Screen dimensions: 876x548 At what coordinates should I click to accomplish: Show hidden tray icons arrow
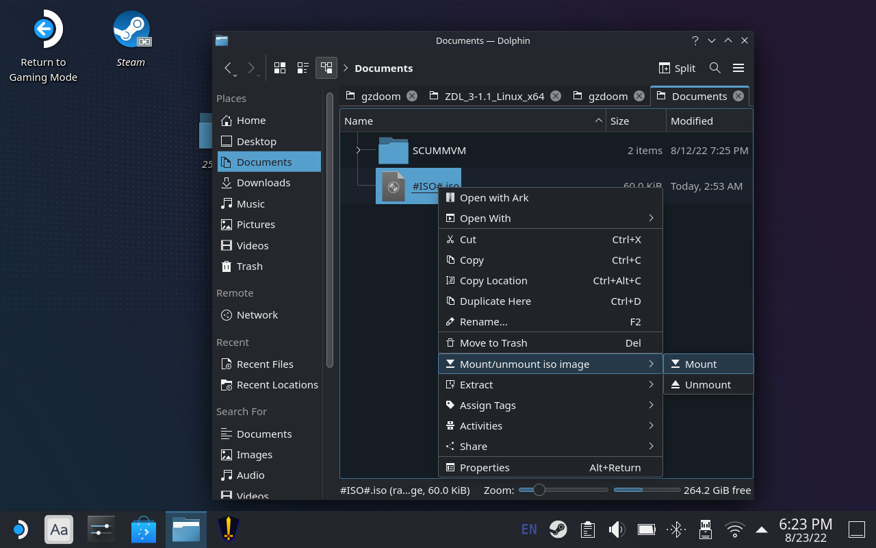point(761,529)
